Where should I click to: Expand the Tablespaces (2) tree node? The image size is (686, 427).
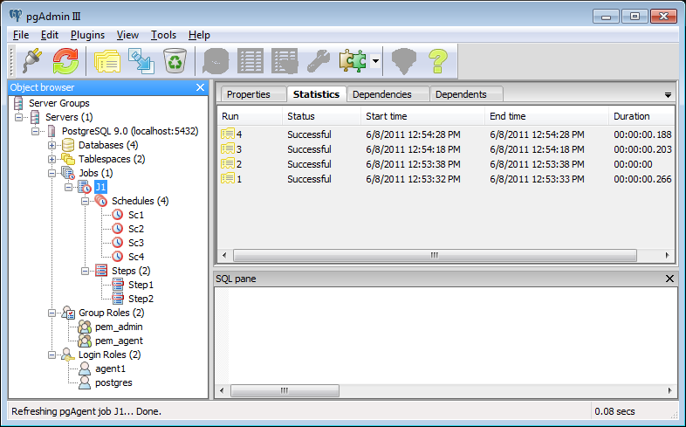(52, 159)
